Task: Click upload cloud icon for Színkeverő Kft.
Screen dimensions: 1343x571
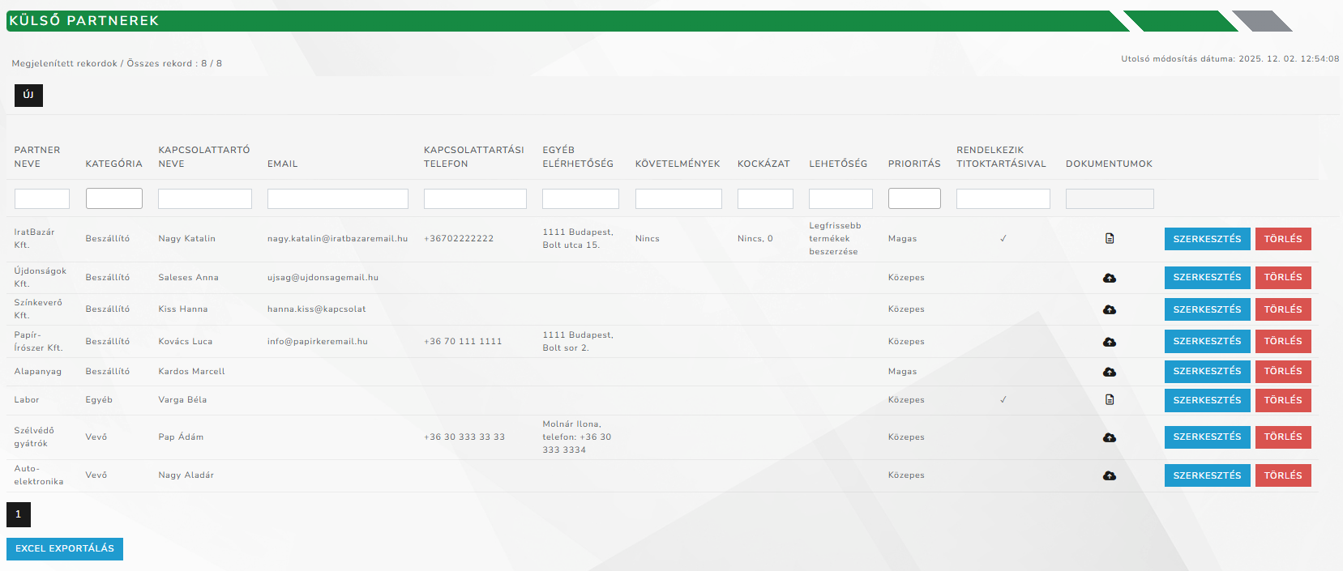Action: pos(1110,309)
